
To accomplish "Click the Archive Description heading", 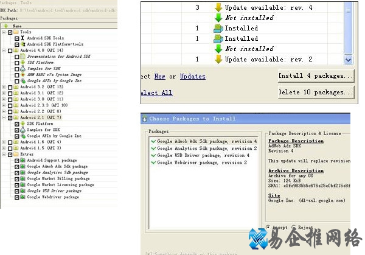I will coord(296,170).
